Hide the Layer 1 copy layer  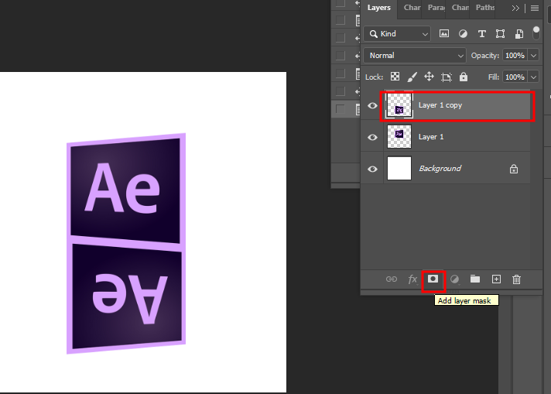click(x=372, y=105)
